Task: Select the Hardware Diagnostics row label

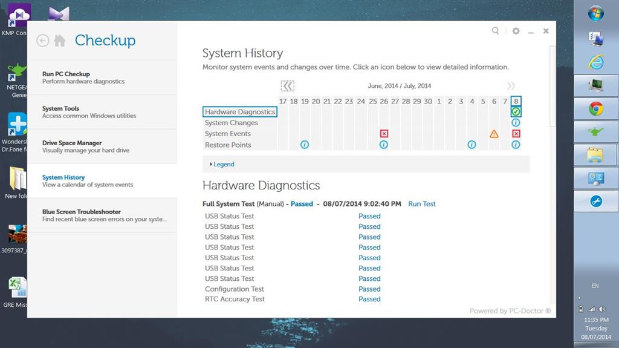Action: 239,112
